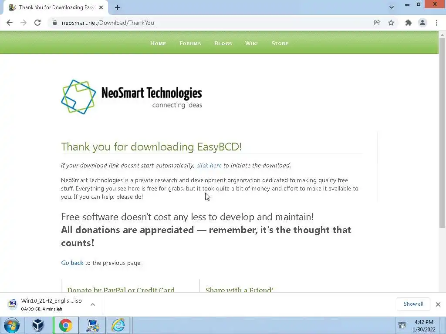
Task: Click 'Free software doesn't cost any less' heading
Action: (x=187, y=217)
